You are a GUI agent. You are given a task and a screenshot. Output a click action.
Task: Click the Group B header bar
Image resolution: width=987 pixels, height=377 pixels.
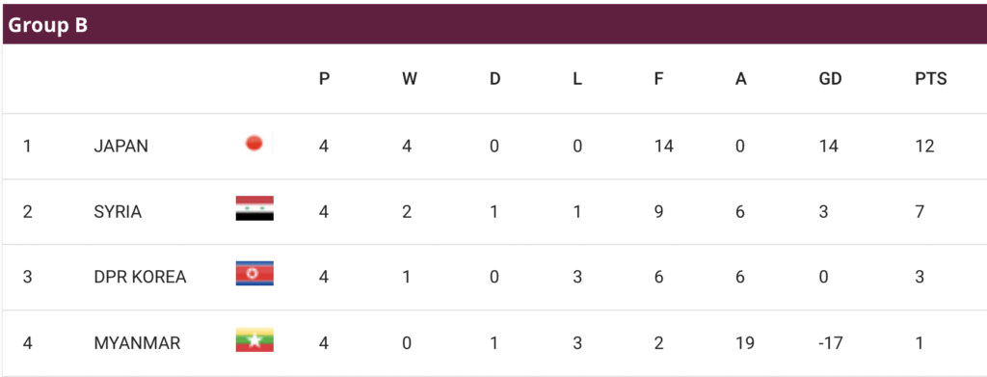[x=493, y=24]
